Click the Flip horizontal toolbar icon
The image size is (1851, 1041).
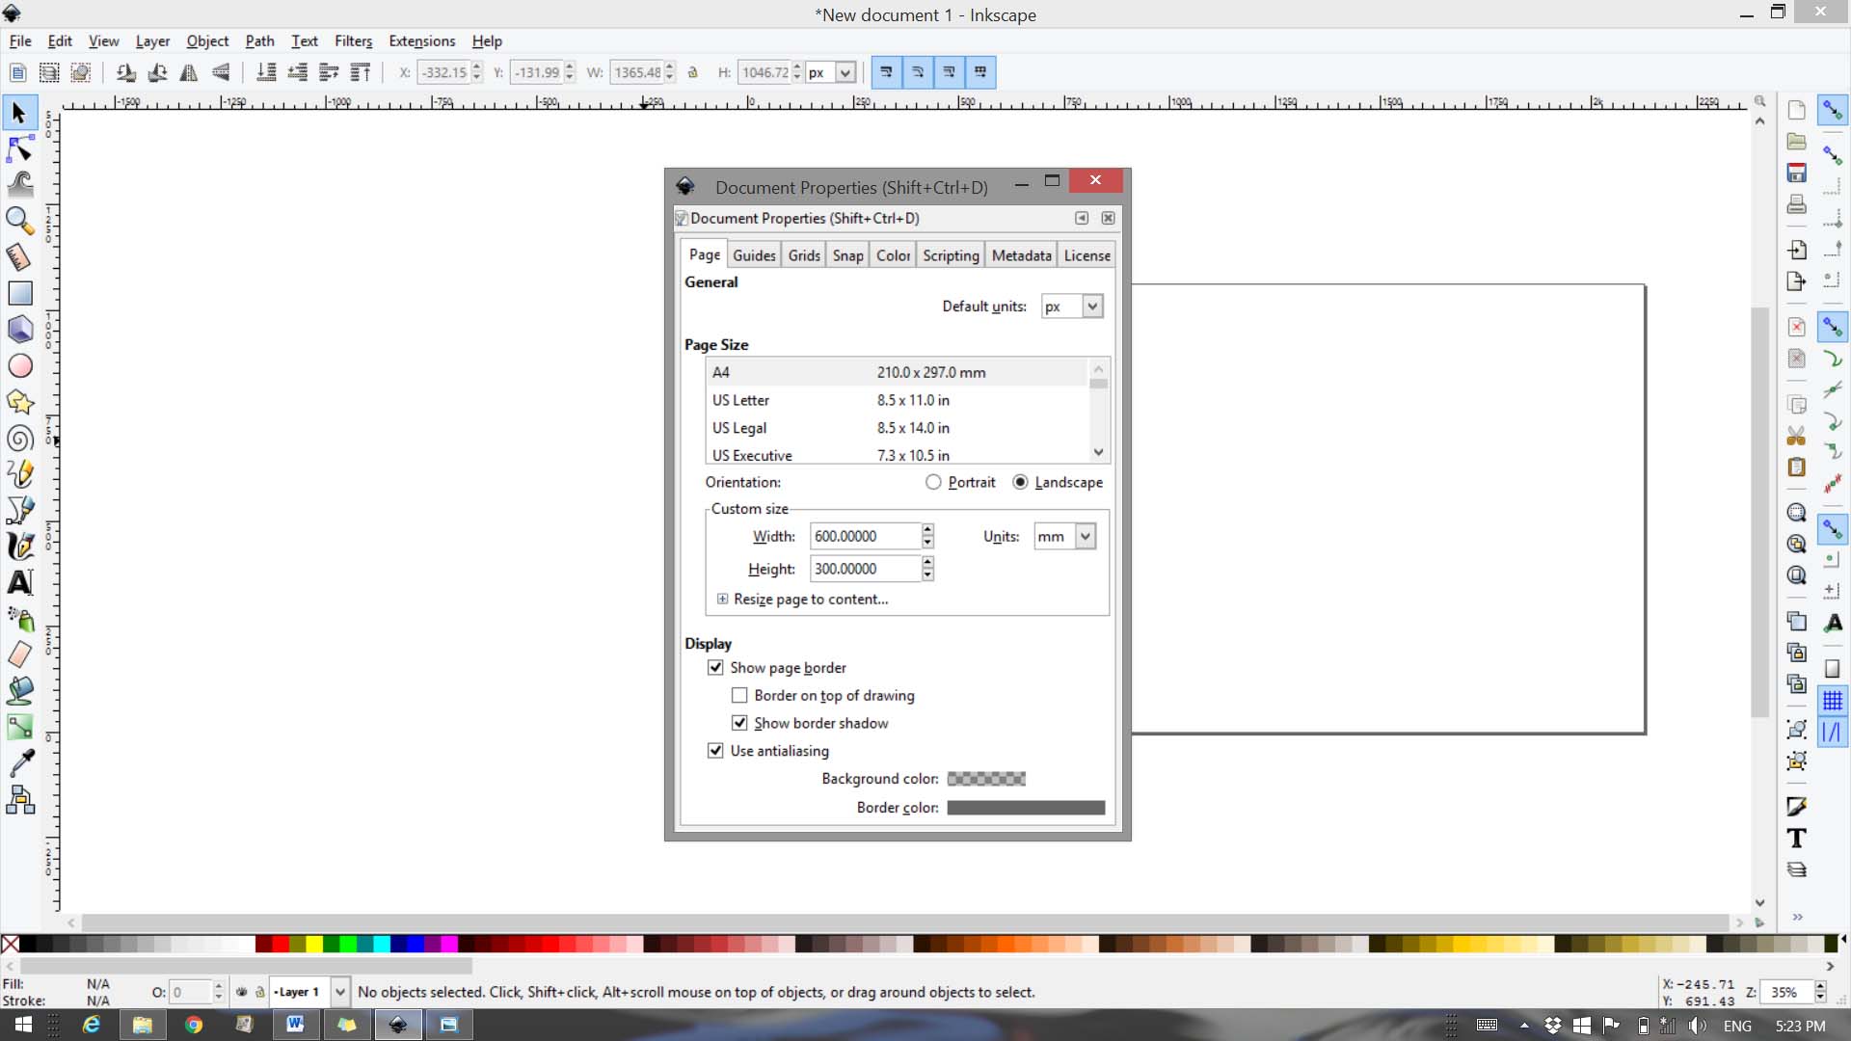click(x=189, y=72)
